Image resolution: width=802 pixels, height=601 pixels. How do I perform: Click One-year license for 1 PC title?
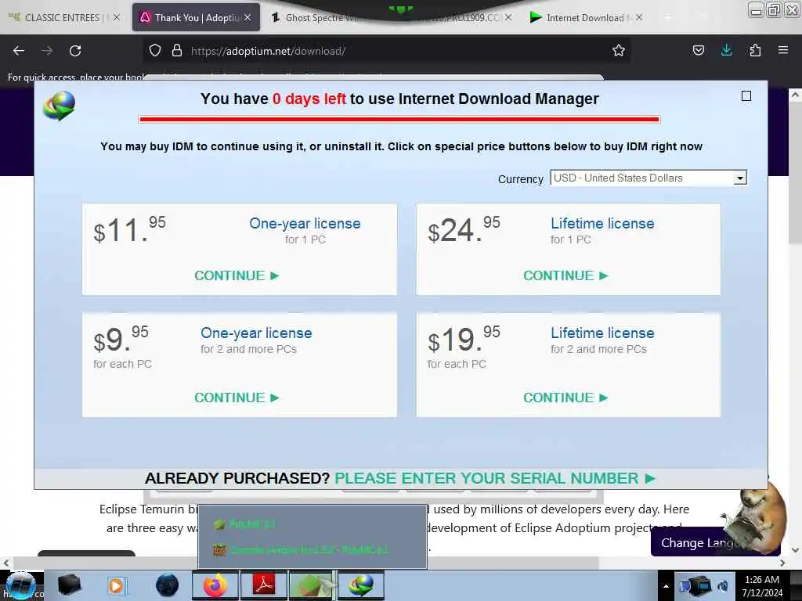tap(305, 224)
